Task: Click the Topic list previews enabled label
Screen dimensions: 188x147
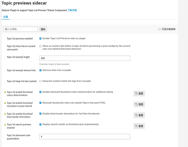Action: [20, 39]
